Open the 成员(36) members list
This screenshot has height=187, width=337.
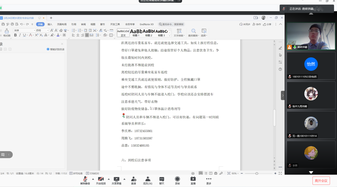click(148, 181)
